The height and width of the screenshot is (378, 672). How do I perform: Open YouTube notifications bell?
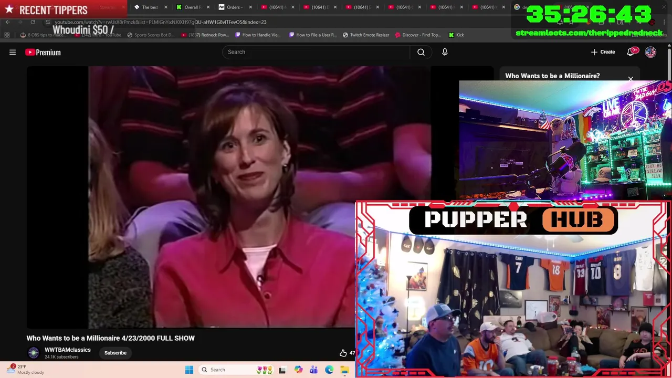pos(631,52)
